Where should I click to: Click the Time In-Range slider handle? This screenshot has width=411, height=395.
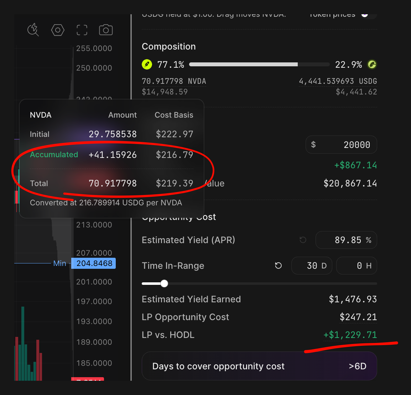(164, 283)
